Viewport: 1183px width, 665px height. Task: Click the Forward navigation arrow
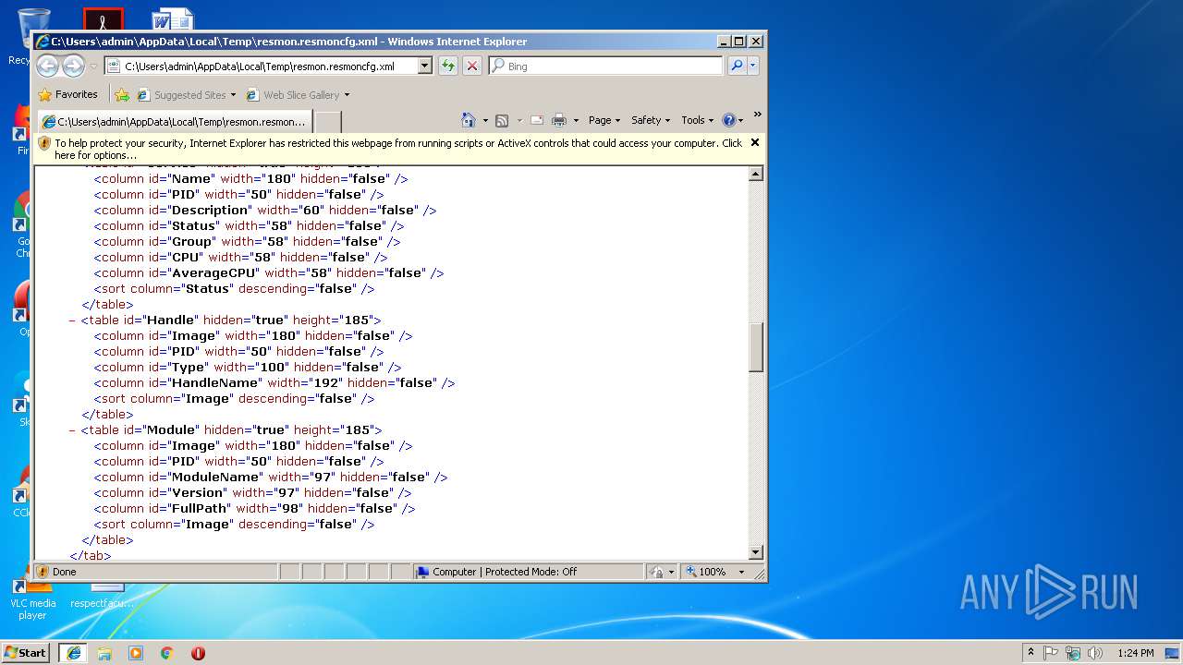pos(73,66)
